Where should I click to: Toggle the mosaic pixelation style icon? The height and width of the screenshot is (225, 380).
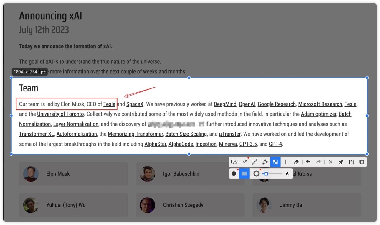tap(256, 174)
